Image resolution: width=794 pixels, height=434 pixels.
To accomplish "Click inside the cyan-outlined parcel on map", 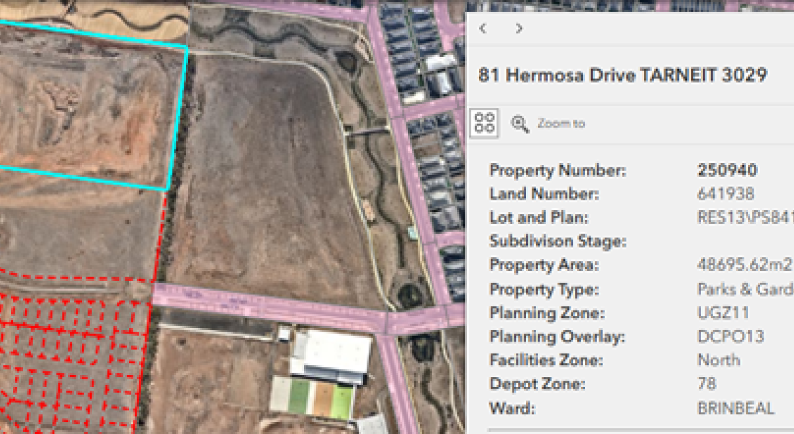I will 87,105.
